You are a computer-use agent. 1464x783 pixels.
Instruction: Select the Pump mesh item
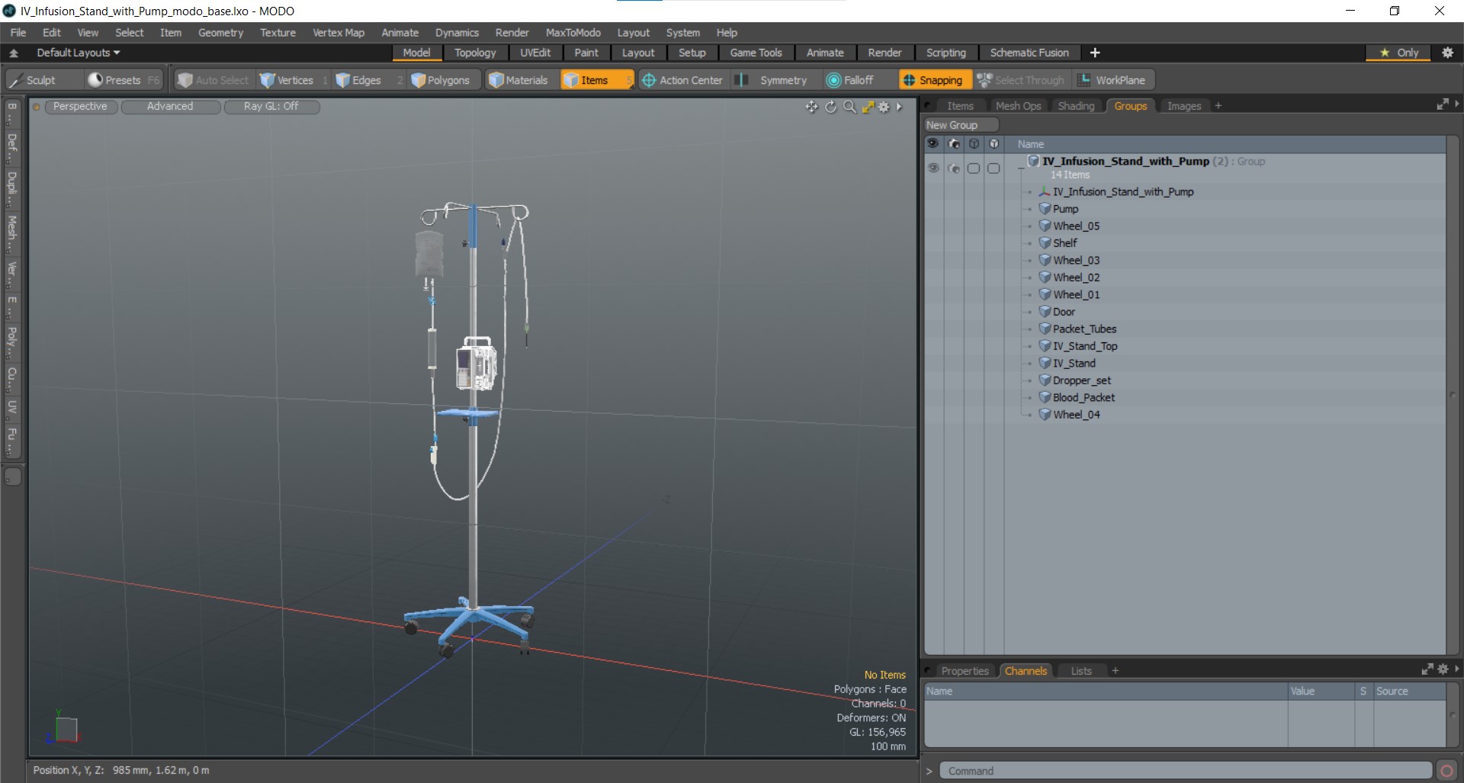1065,209
